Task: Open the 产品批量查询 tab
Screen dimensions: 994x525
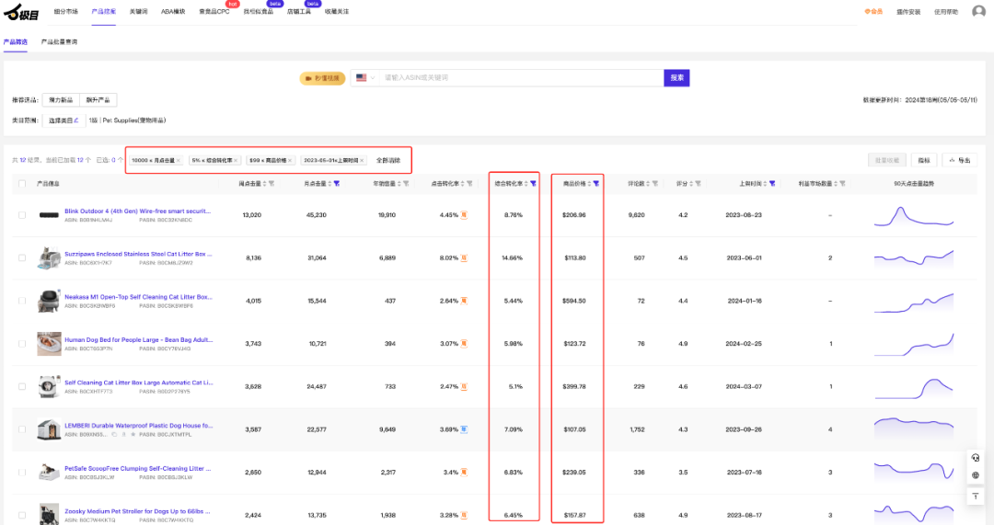Action: pos(59,42)
